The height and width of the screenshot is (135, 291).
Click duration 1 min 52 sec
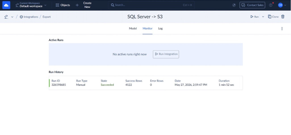pyautogui.click(x=226, y=85)
